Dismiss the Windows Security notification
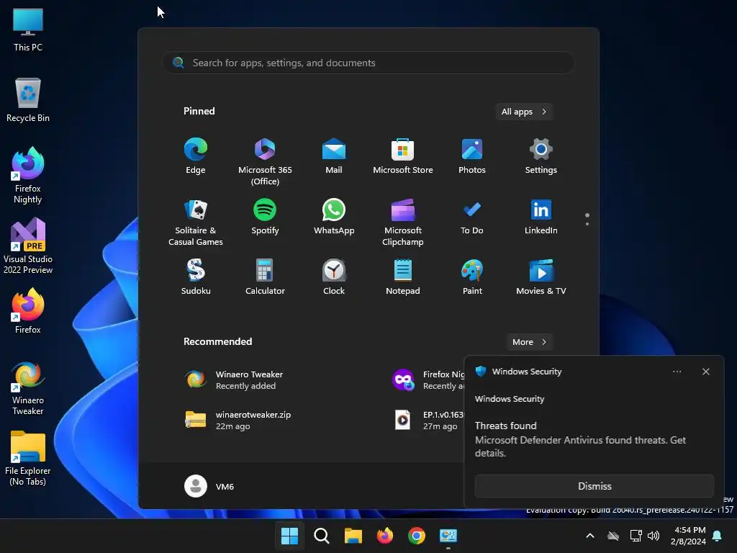The height and width of the screenshot is (553, 737). coord(594,486)
